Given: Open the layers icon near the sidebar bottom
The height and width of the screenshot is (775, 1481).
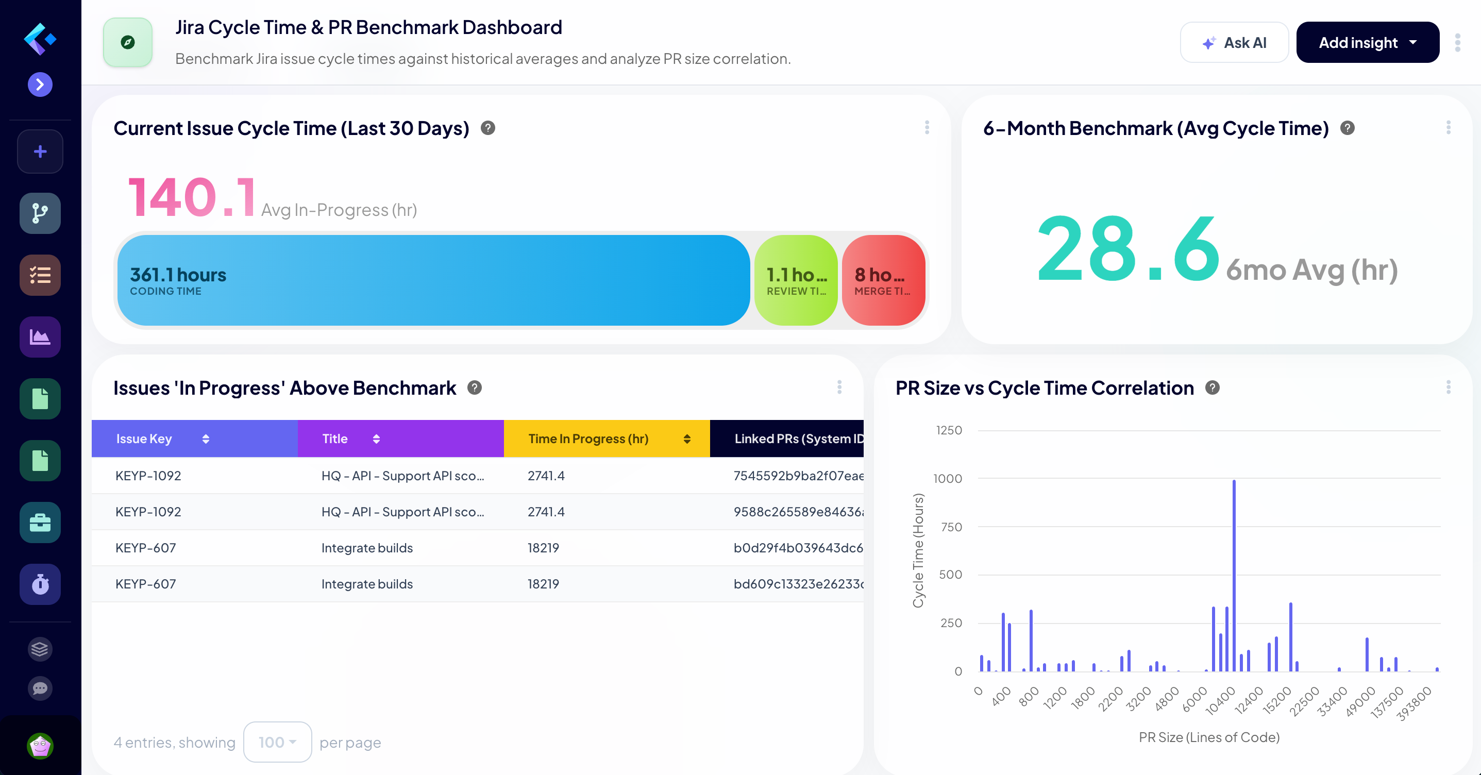Looking at the screenshot, I should click(x=40, y=650).
